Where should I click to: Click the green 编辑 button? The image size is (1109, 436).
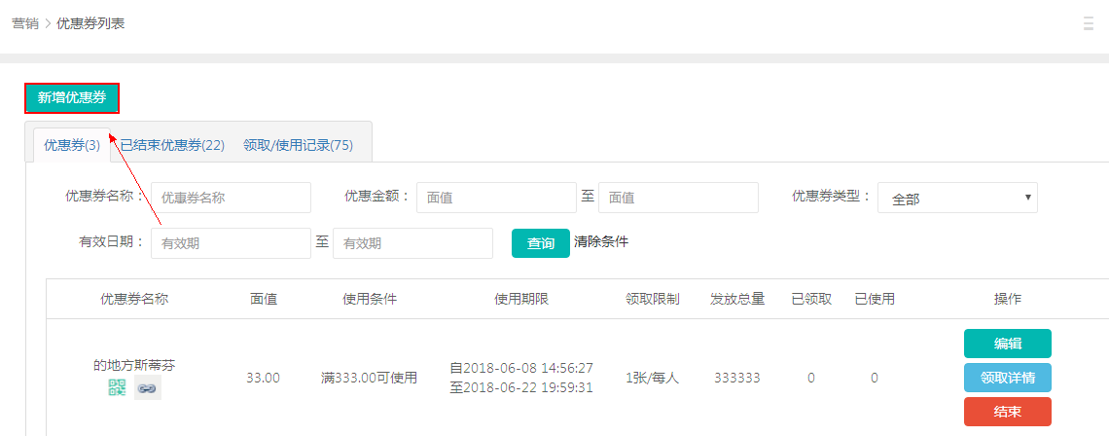(1007, 344)
